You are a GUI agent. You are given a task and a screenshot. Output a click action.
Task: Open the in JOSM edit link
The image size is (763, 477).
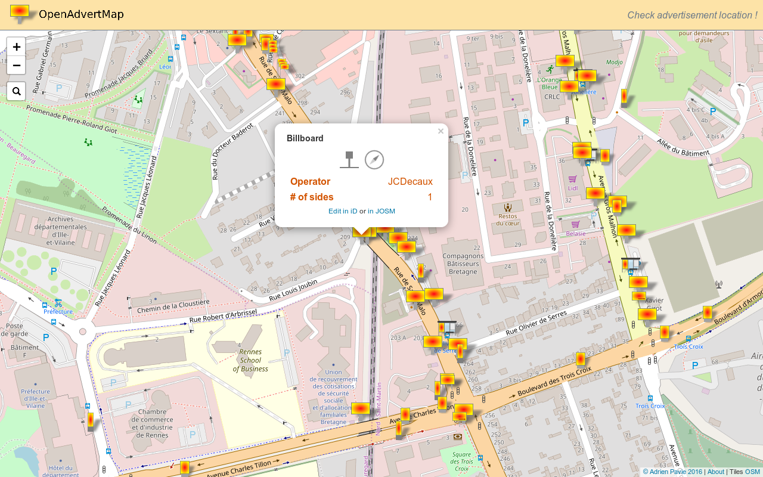pyautogui.click(x=381, y=211)
